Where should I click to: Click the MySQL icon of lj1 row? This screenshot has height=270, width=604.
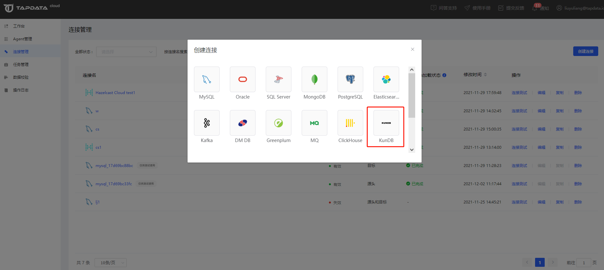pyautogui.click(x=89, y=202)
